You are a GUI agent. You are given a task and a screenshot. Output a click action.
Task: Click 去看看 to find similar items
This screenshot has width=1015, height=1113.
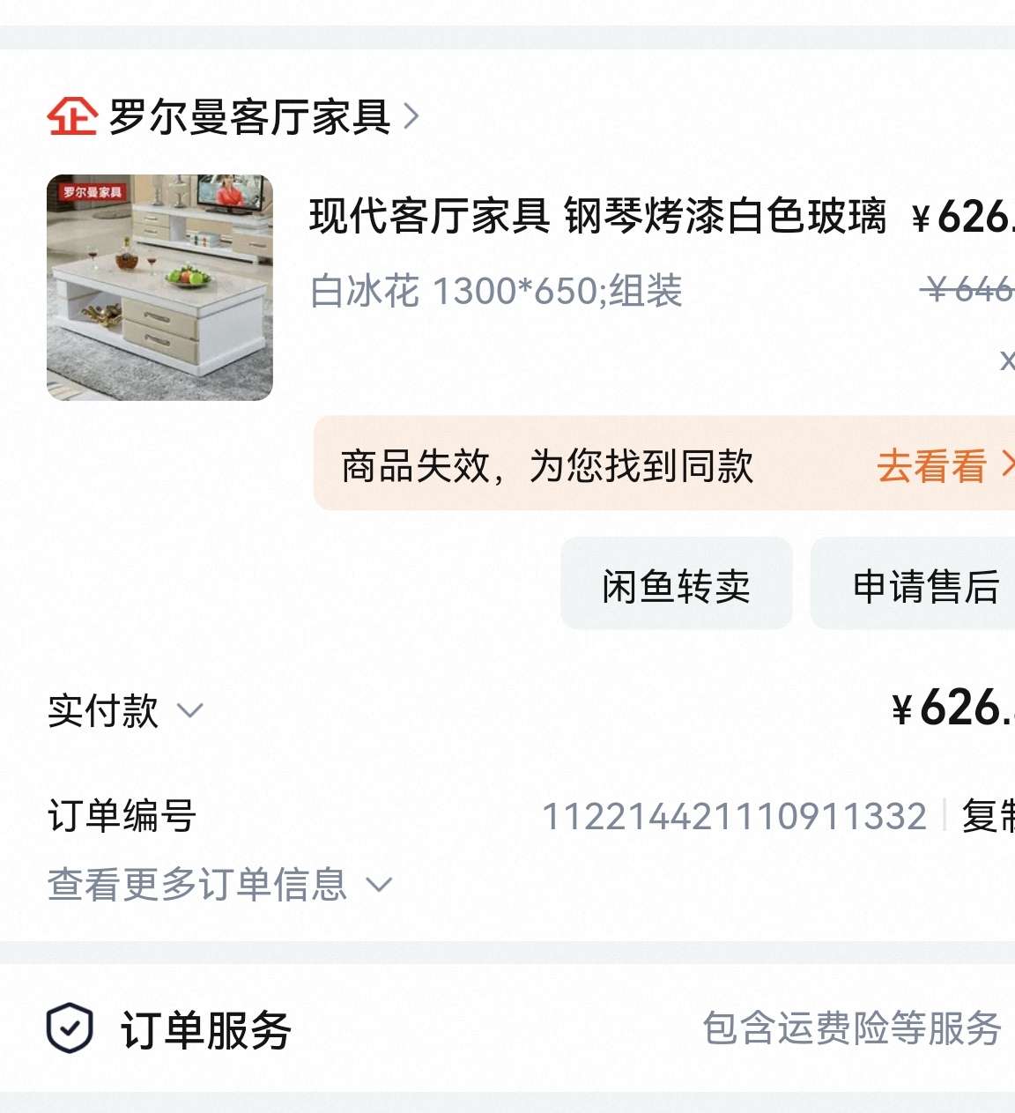(931, 465)
